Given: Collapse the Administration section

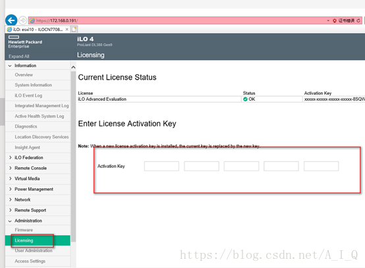Looking at the screenshot, I should 10,221.
